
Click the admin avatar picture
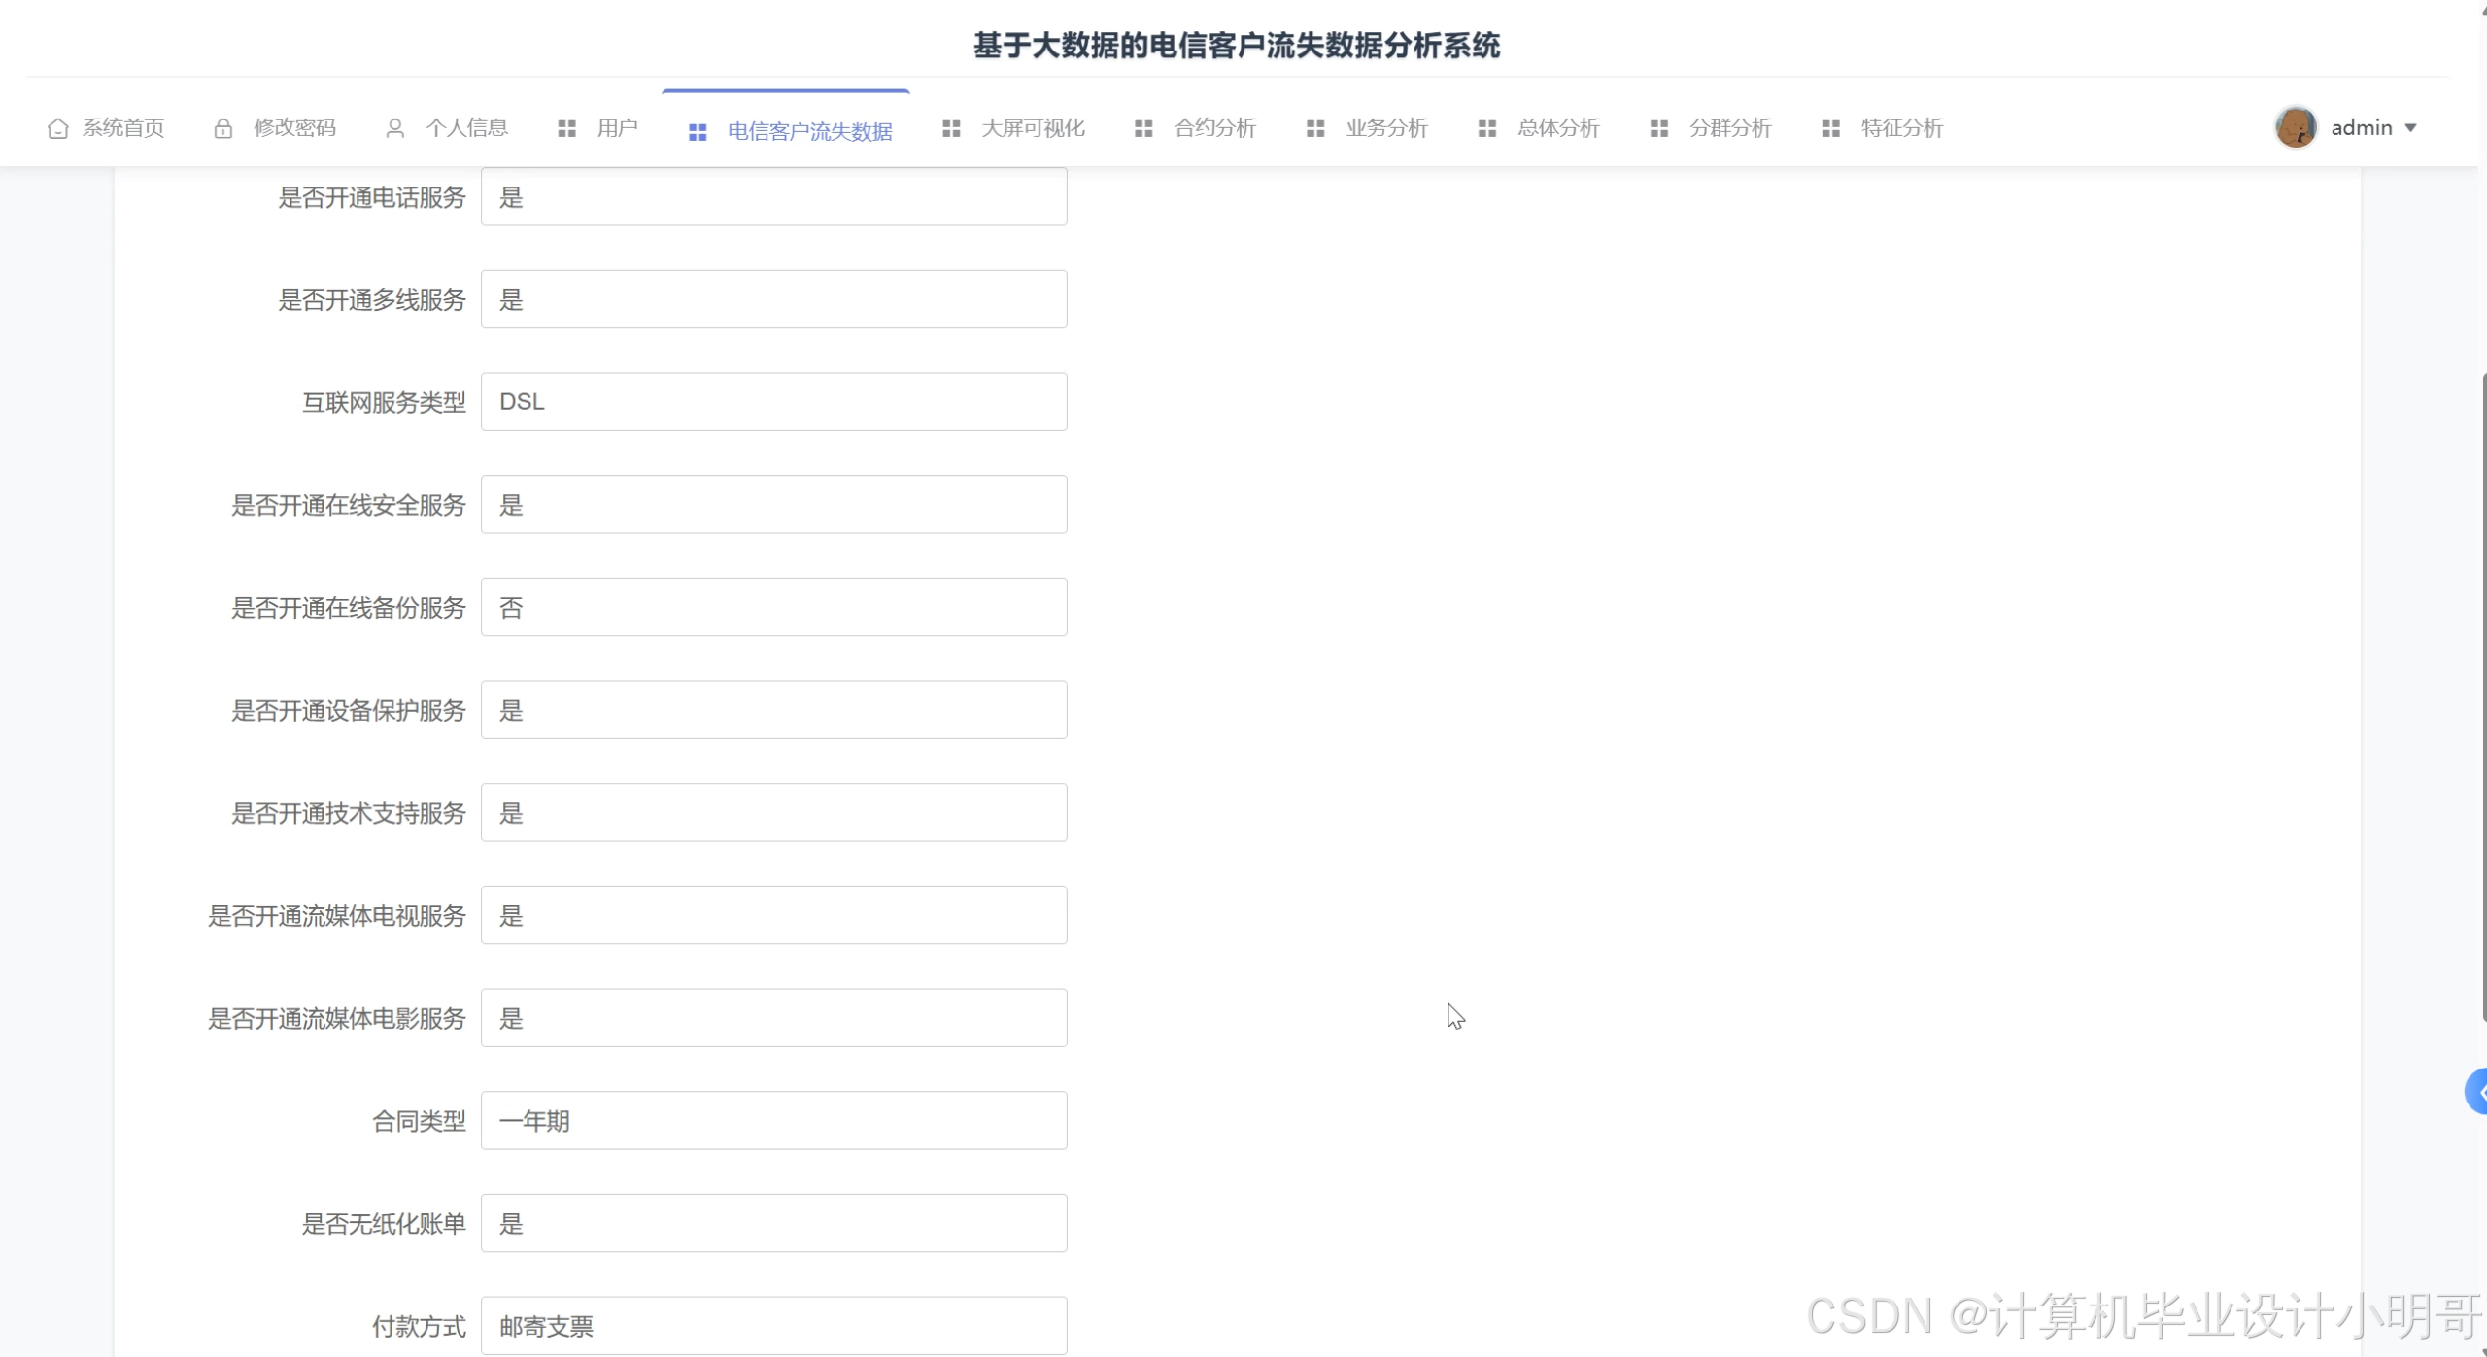click(x=2295, y=127)
